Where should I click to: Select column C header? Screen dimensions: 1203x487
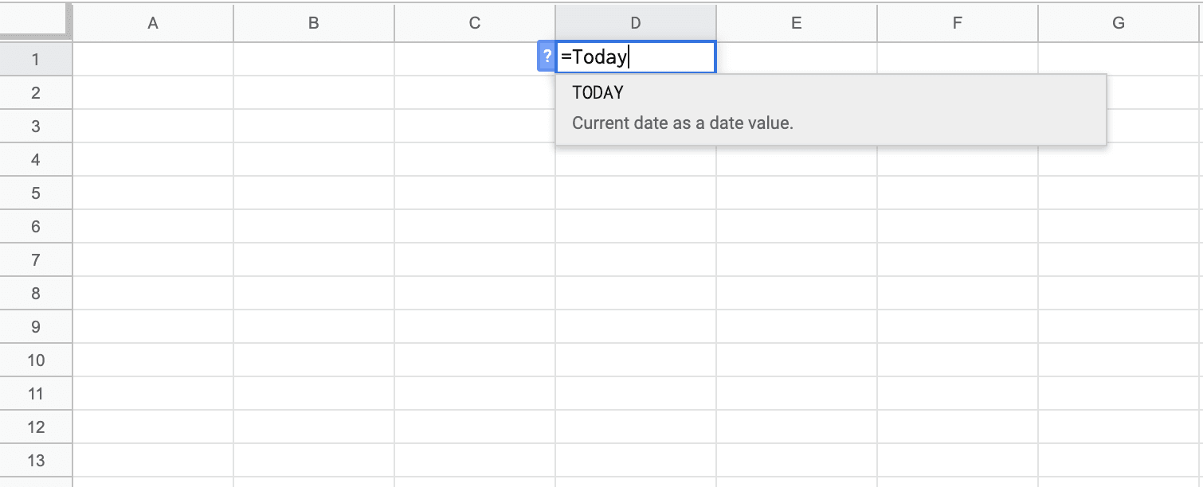point(475,23)
